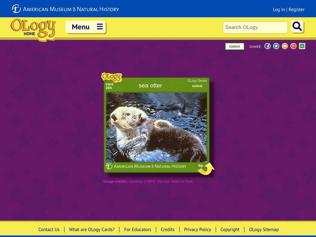Screen dimensions: 316x237
Task: Collect the sea otter card
Action: point(234,46)
